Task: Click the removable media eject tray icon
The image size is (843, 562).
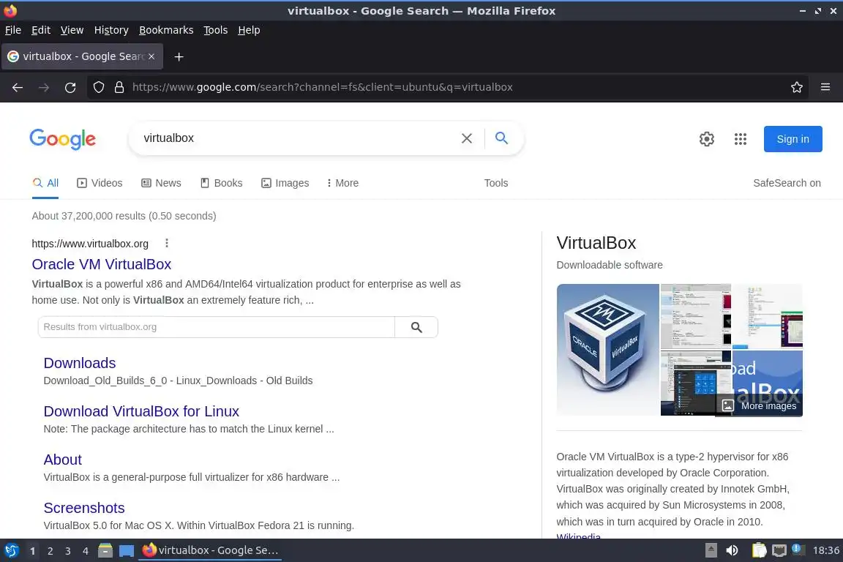Action: point(711,550)
